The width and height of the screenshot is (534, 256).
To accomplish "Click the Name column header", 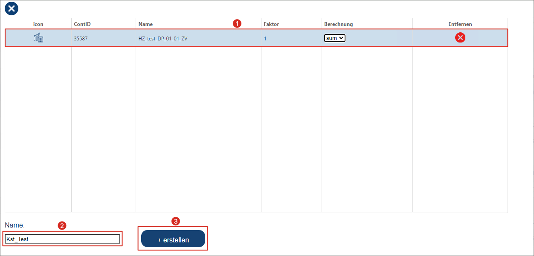I will (x=145, y=24).
